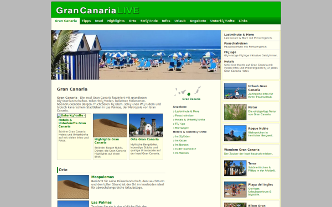Click the Orte section heading
This screenshot has height=207, width=332.
pyautogui.click(x=63, y=170)
